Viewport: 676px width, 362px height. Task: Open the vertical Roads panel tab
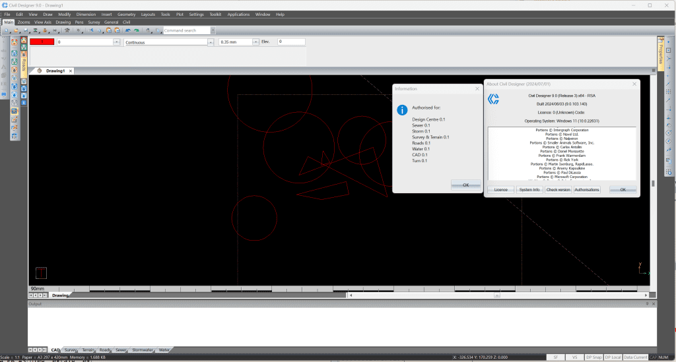[x=24, y=64]
